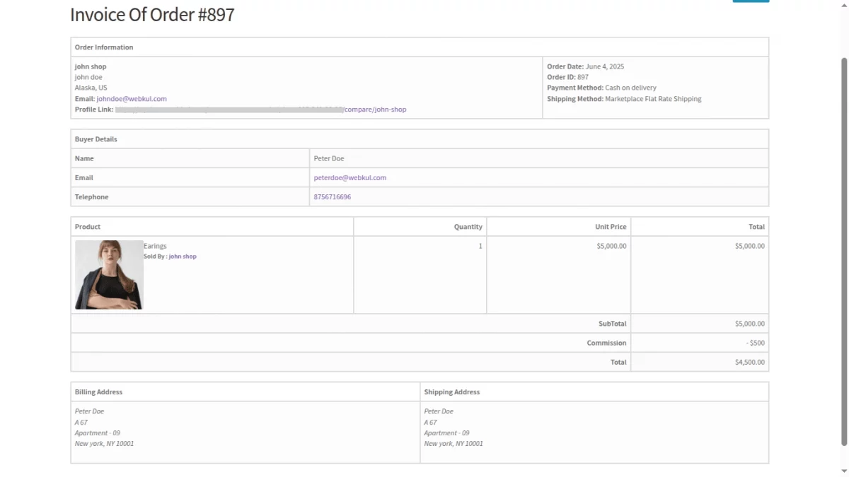Open the johndoe@webkul.com seller email link

[x=132, y=98]
